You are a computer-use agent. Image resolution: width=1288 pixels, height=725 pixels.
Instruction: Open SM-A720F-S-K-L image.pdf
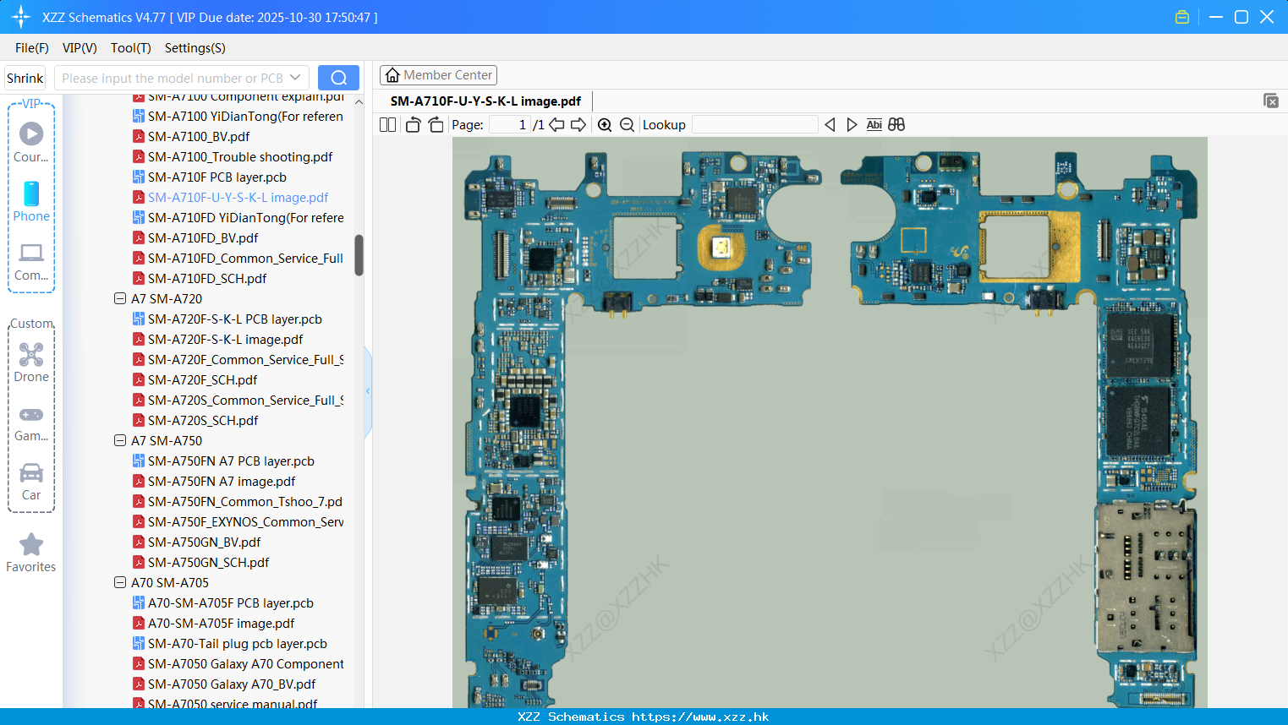(x=225, y=339)
